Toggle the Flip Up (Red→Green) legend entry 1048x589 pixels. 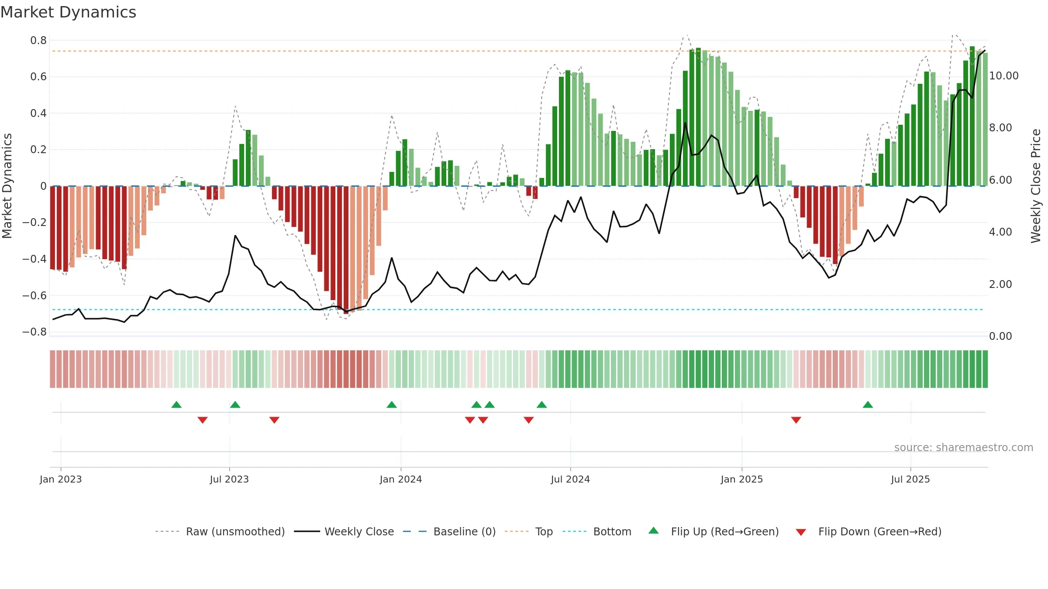(x=725, y=531)
